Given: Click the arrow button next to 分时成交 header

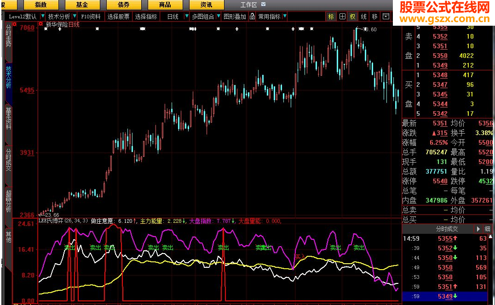Looking at the screenshot, I should pos(478,229).
